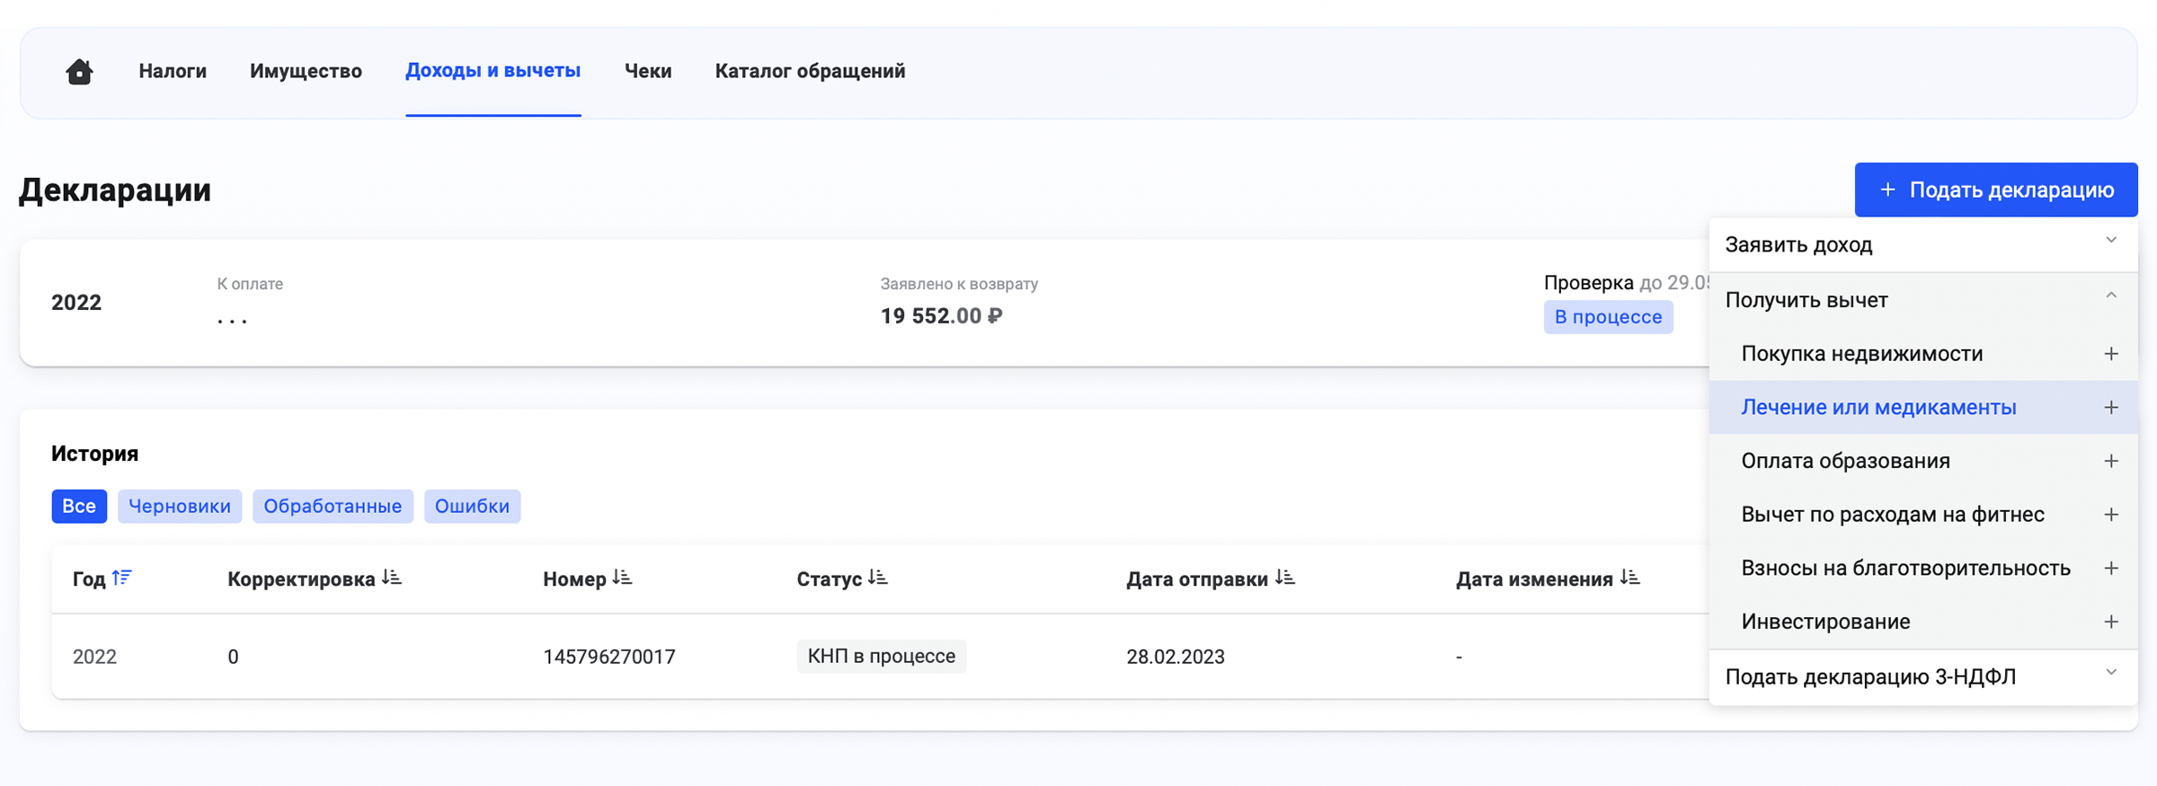This screenshot has width=2157, height=786.
Task: Sort table by Год column icon
Action: click(x=122, y=578)
